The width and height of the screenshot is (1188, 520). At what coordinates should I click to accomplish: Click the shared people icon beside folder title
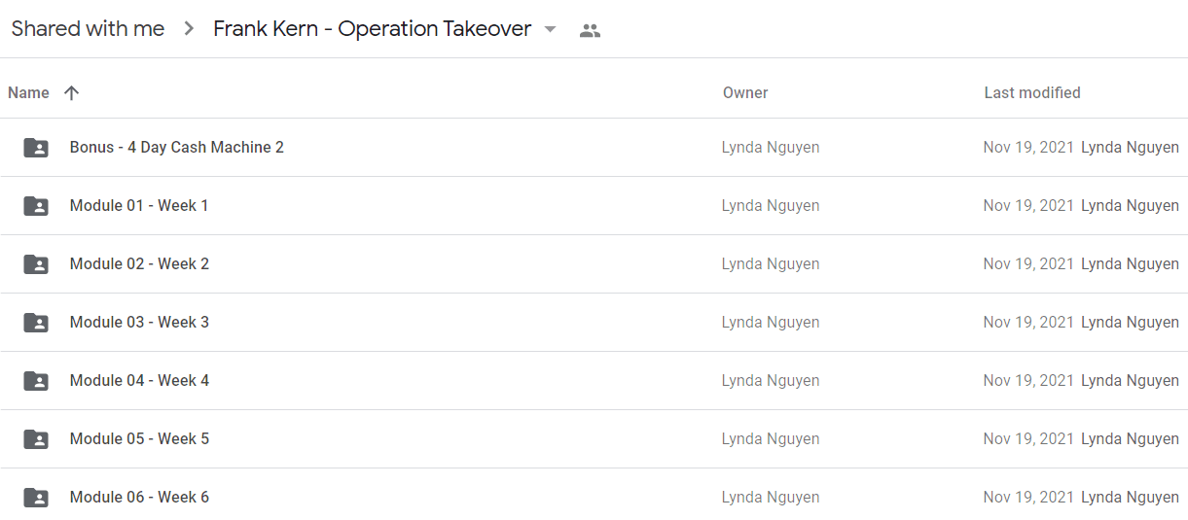point(590,30)
